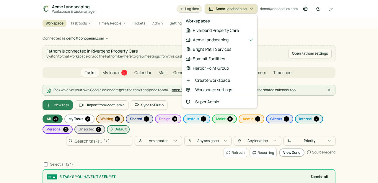
Task: Open the Acme Landscaping workspace switcher dropdown
Action: [x=231, y=9]
